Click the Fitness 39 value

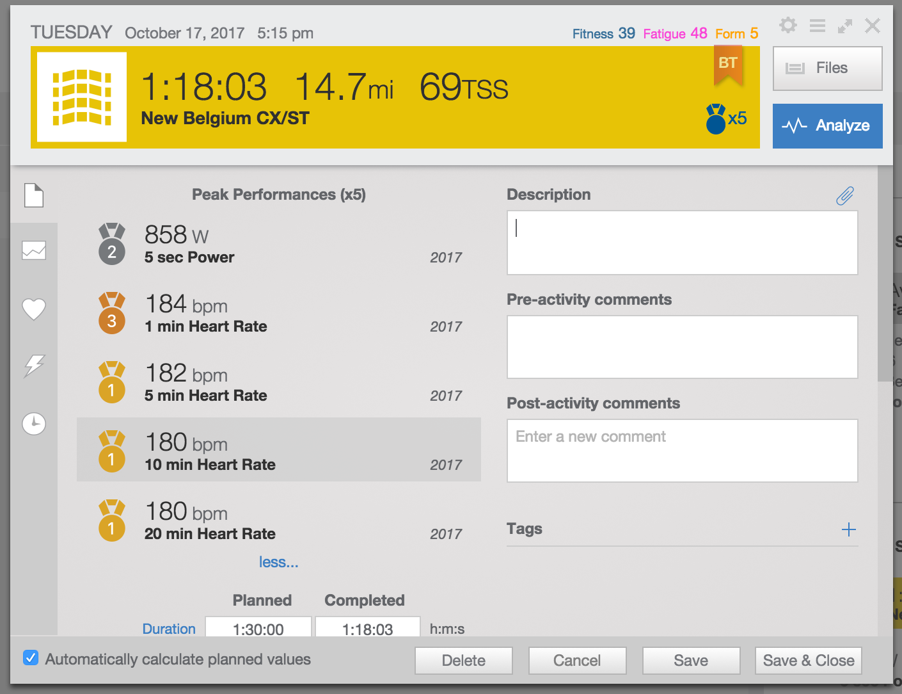tap(604, 33)
